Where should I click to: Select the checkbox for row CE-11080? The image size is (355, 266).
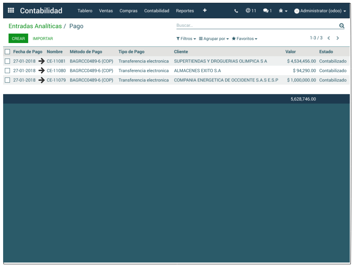point(8,71)
